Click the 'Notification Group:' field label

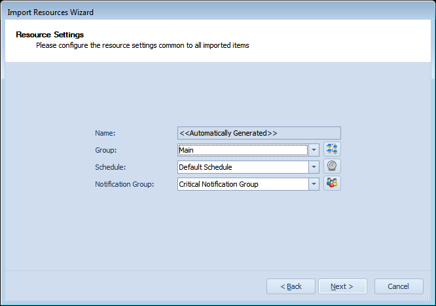[124, 184]
